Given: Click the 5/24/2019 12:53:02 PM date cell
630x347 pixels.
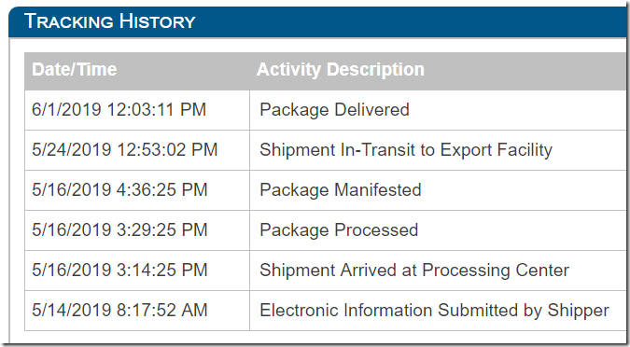Looking at the screenshot, I should [x=137, y=150].
